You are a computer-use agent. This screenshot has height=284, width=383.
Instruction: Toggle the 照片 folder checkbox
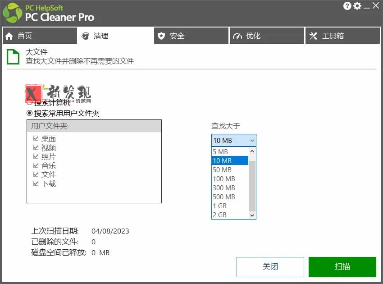click(36, 156)
